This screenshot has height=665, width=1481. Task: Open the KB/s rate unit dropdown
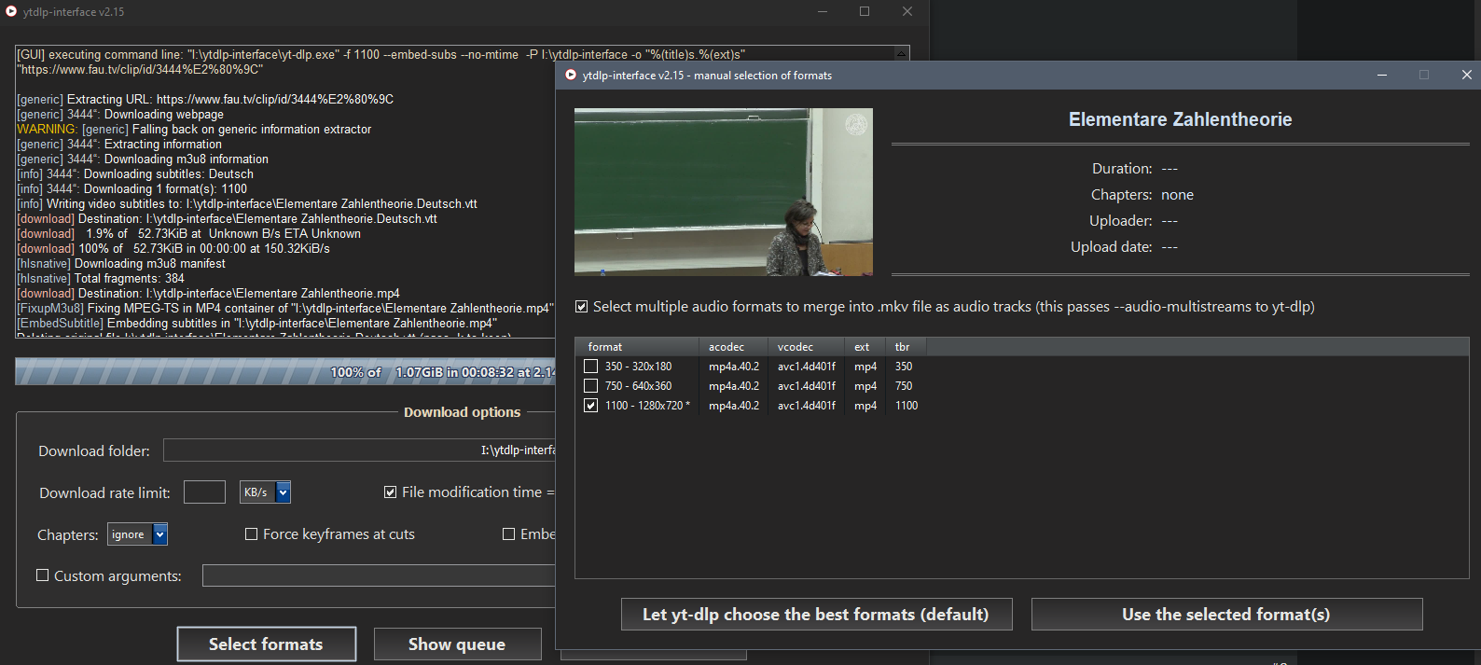pyautogui.click(x=284, y=492)
